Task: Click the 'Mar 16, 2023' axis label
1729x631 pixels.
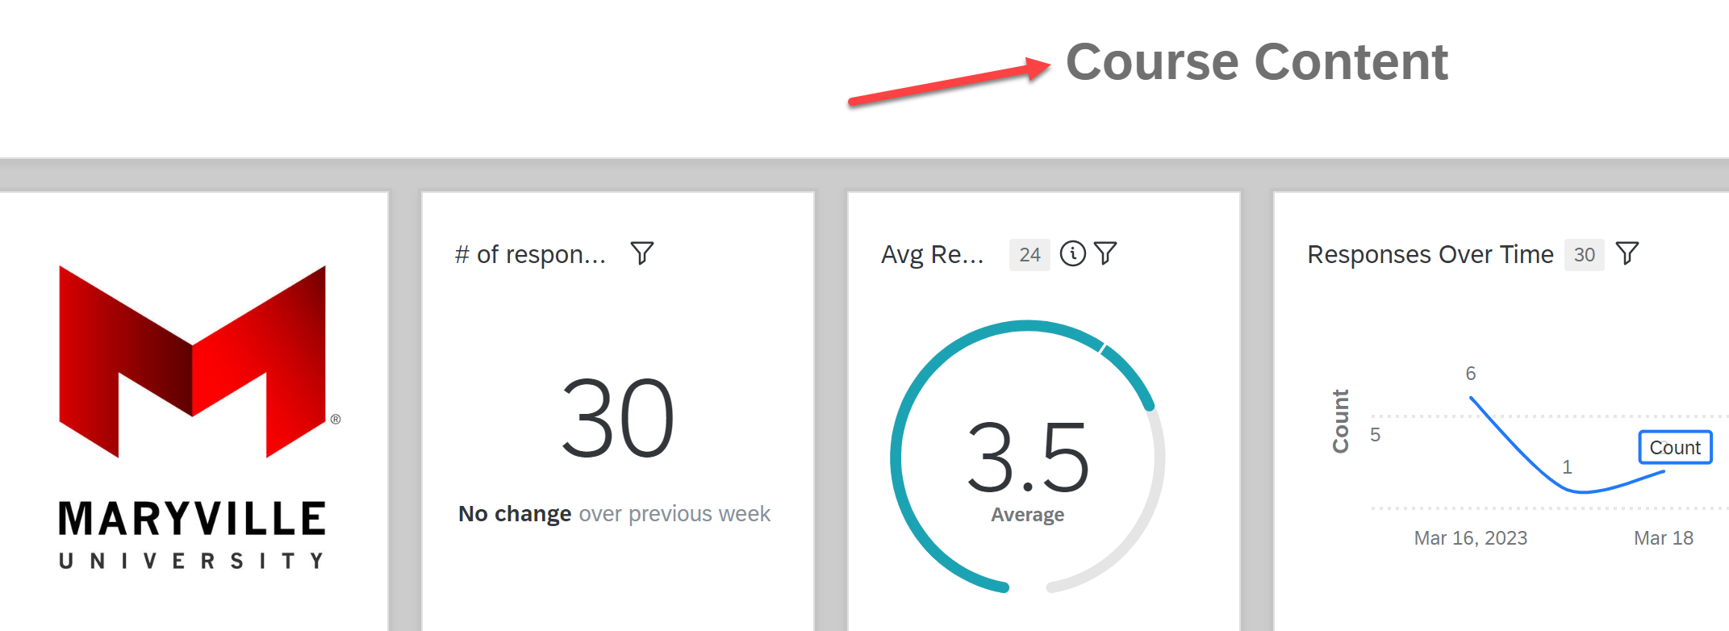Action: point(1470,538)
